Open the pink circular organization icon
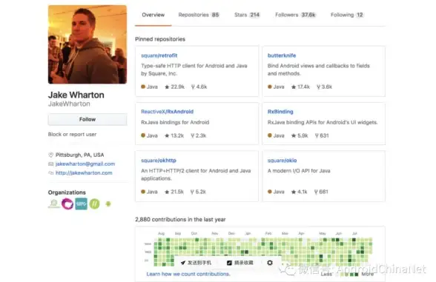The image size is (436, 282). click(x=67, y=204)
